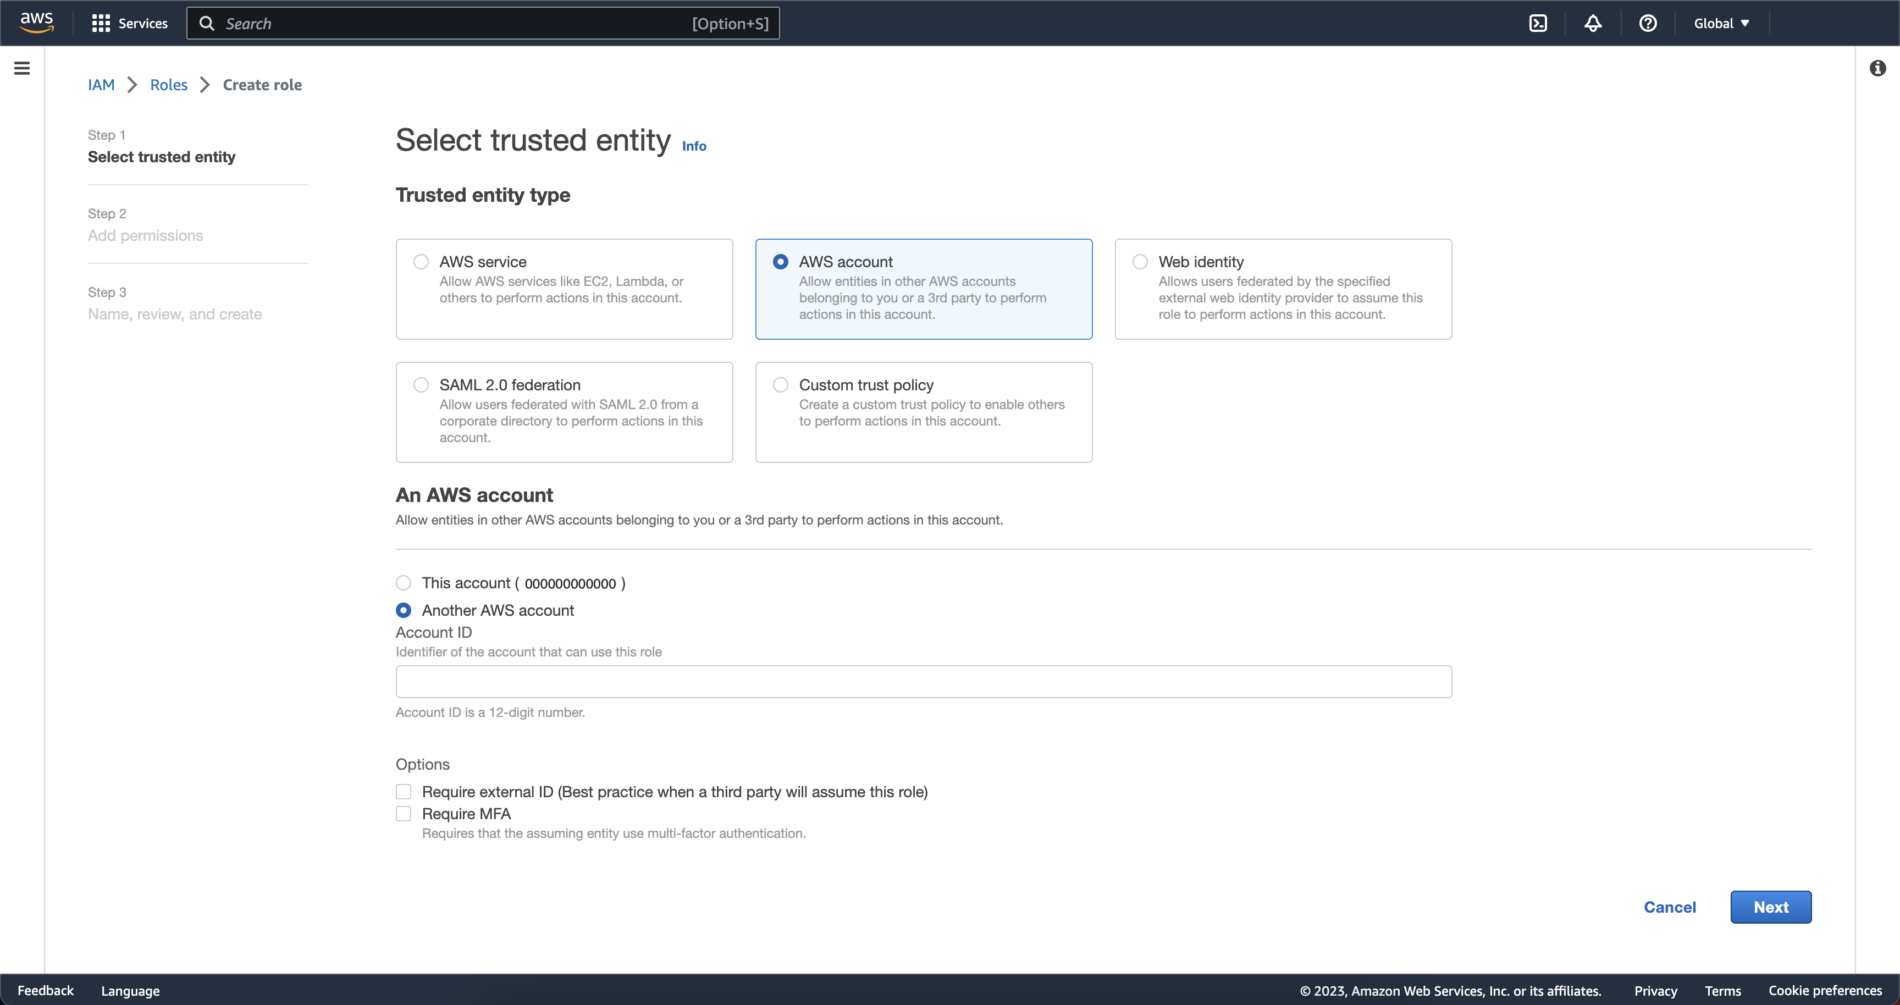This screenshot has width=1900, height=1005.
Task: Enable Require MFA checkbox
Action: coord(404,814)
